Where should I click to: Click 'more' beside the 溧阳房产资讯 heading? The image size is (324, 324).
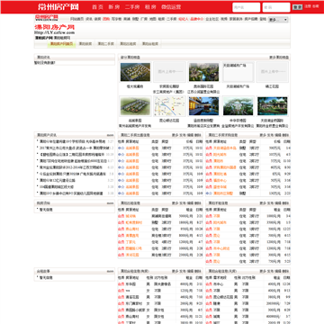111,135
